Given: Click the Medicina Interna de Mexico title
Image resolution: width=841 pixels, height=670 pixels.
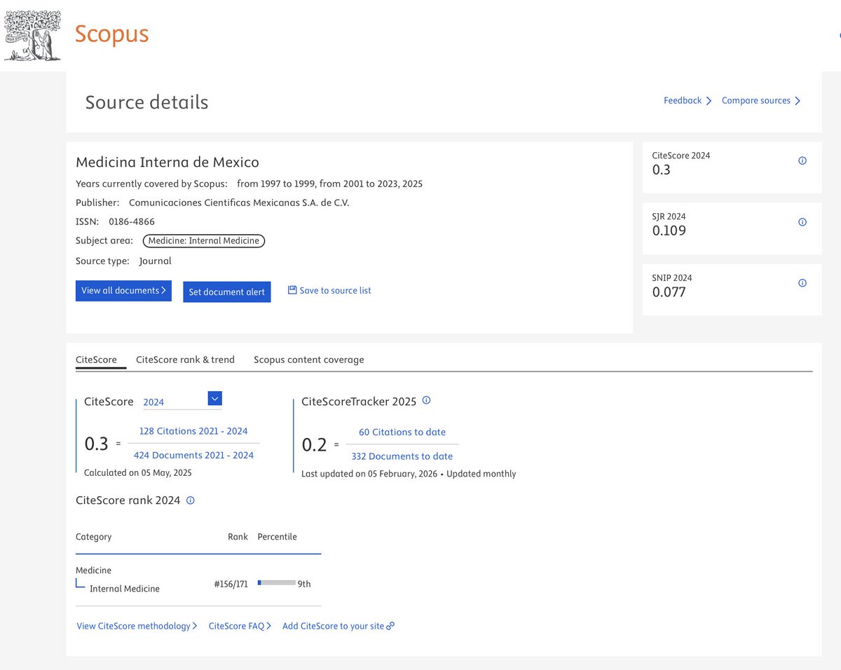Looking at the screenshot, I should 167,162.
